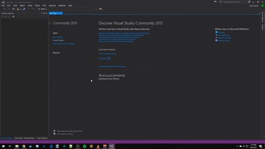The image size is (265, 149).
Task: Open the Solution Explorer window options dropdown
Action: (x=42, y=13)
